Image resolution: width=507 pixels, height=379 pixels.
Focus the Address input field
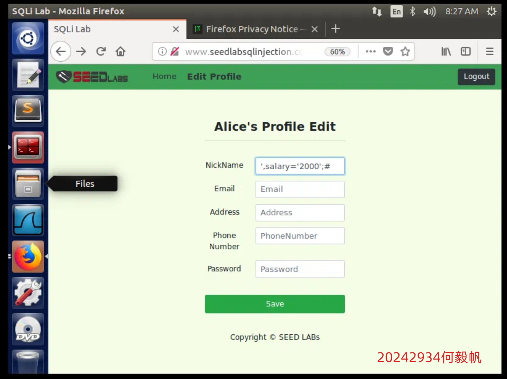[x=300, y=213]
